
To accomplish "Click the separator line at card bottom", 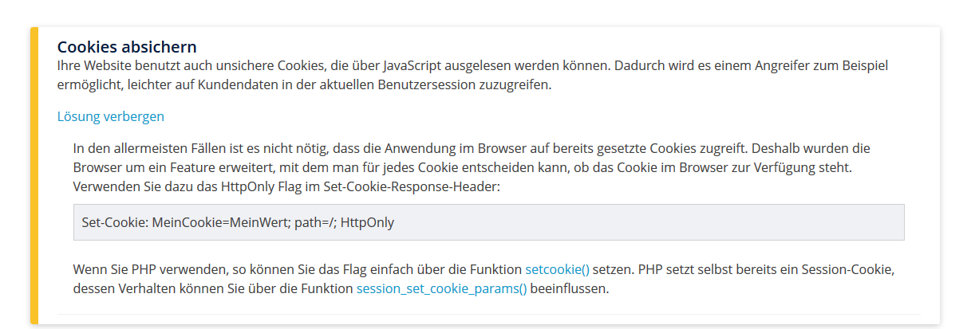I will 488,314.
